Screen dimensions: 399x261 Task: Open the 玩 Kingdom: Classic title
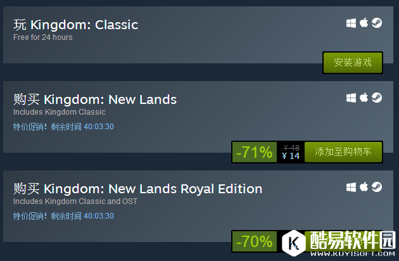[x=75, y=25]
